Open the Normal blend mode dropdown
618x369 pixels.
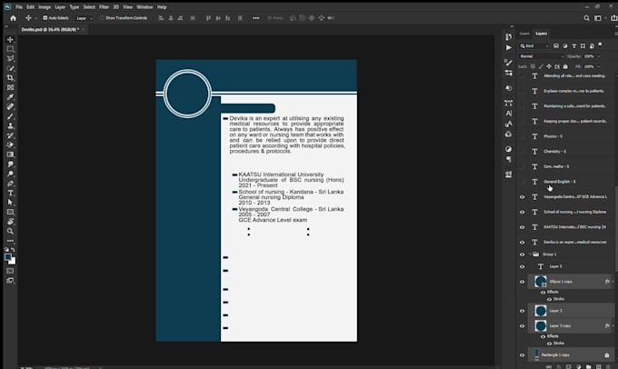click(x=541, y=56)
